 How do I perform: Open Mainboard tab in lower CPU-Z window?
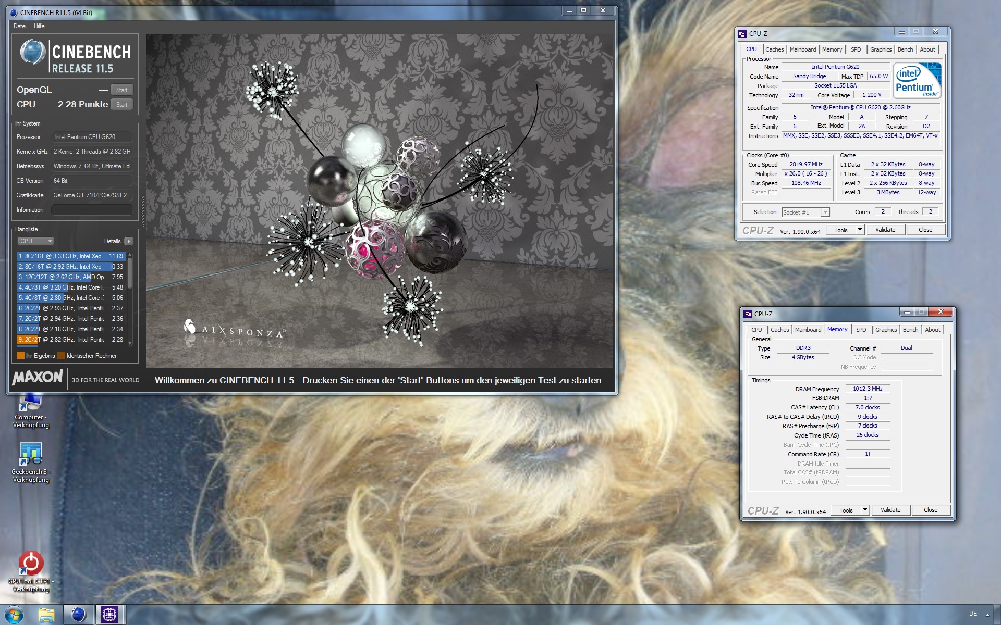[x=808, y=330]
